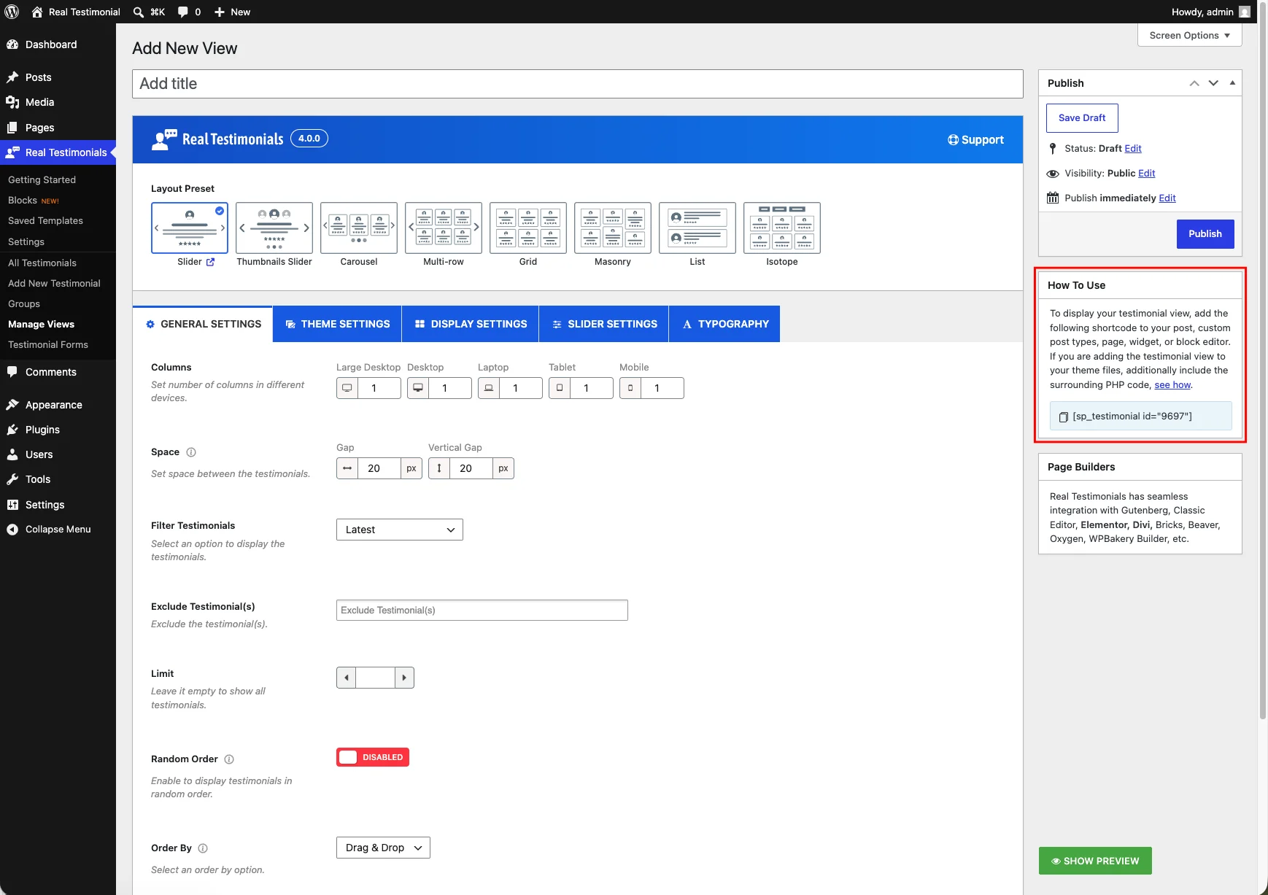
Task: Open the 'see how' link
Action: 1172,385
